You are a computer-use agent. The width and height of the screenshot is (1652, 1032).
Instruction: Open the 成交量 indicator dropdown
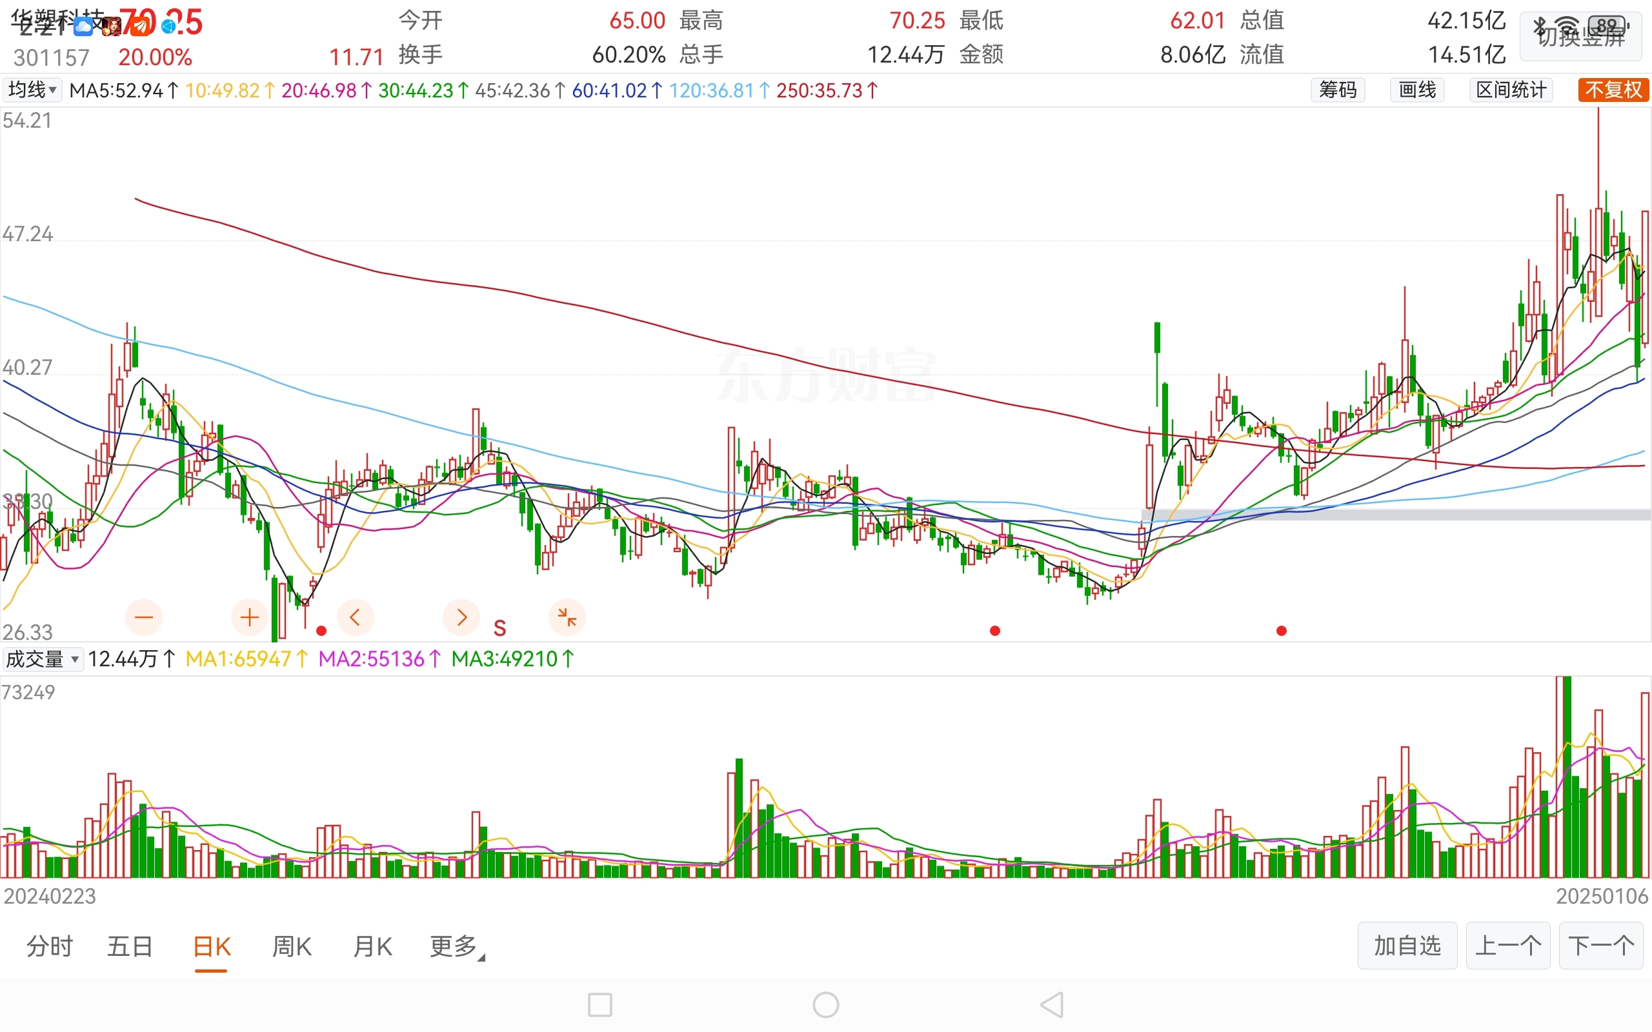(x=43, y=659)
